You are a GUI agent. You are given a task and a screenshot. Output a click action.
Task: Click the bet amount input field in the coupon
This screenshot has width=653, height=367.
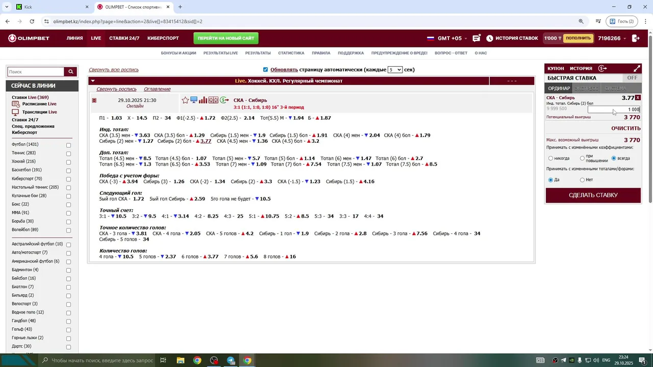pyautogui.click(x=614, y=109)
